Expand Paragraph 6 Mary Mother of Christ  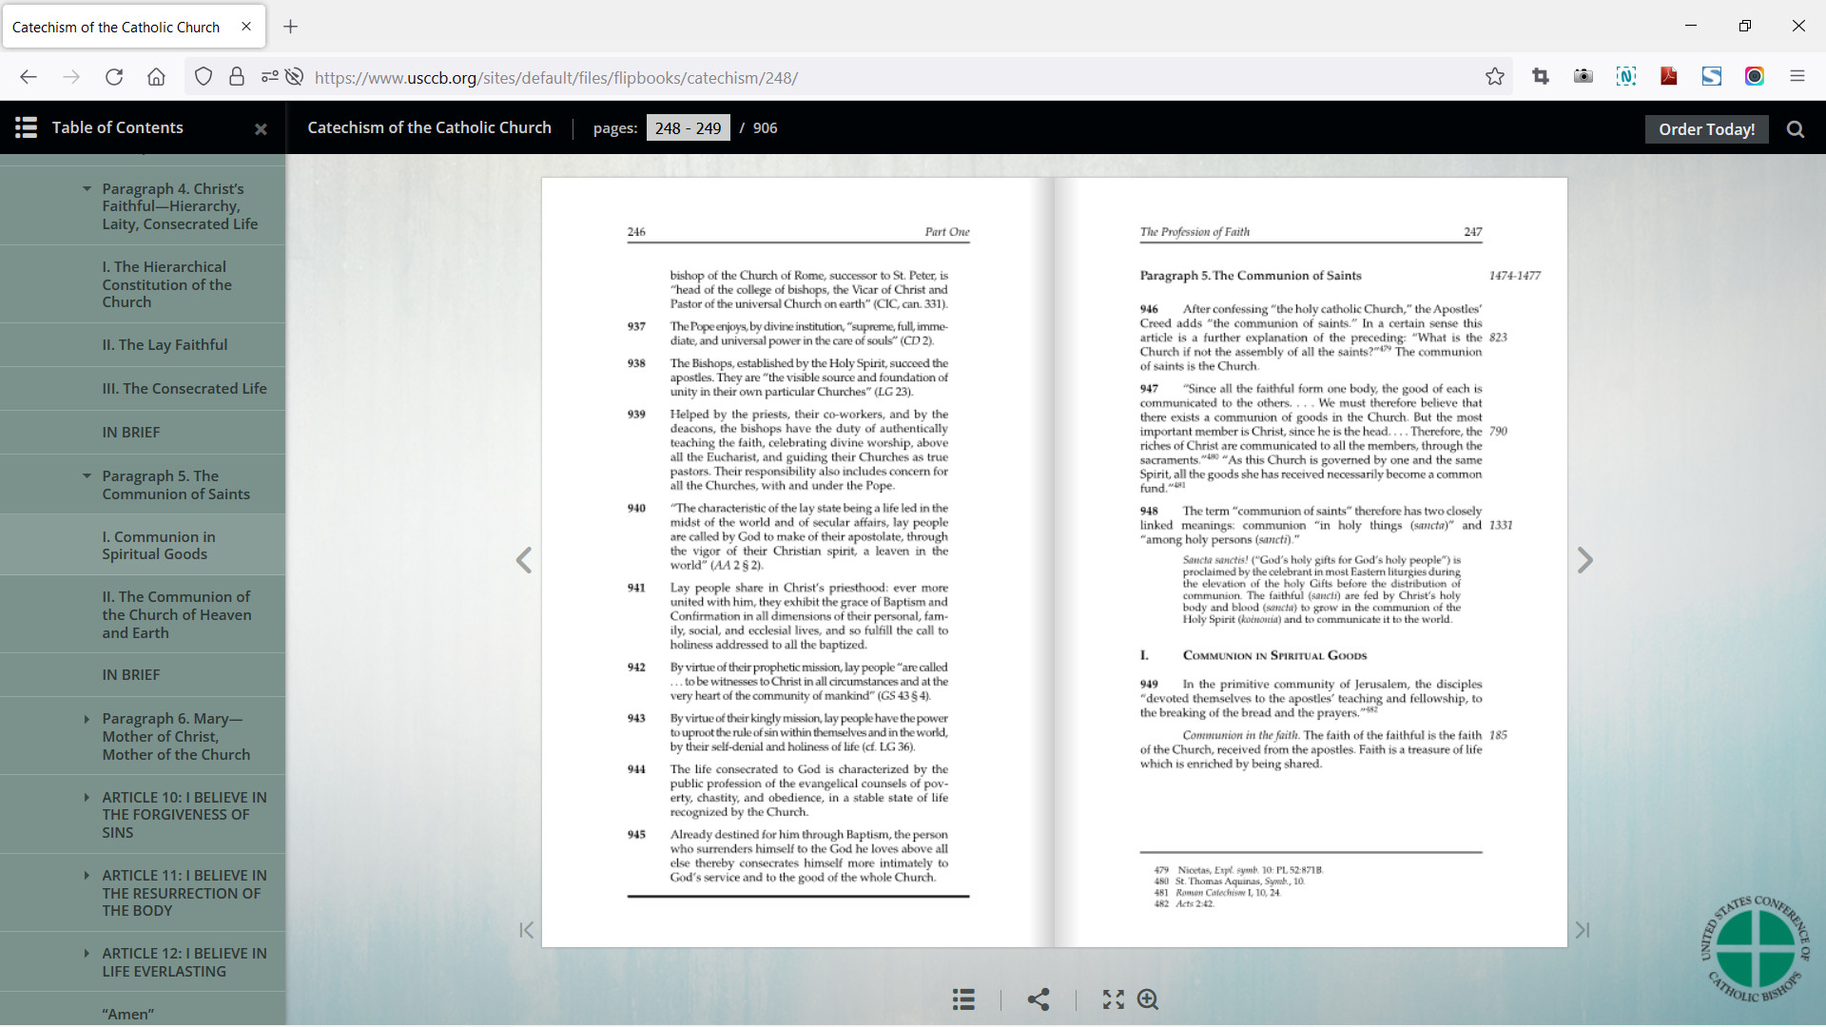tap(87, 719)
